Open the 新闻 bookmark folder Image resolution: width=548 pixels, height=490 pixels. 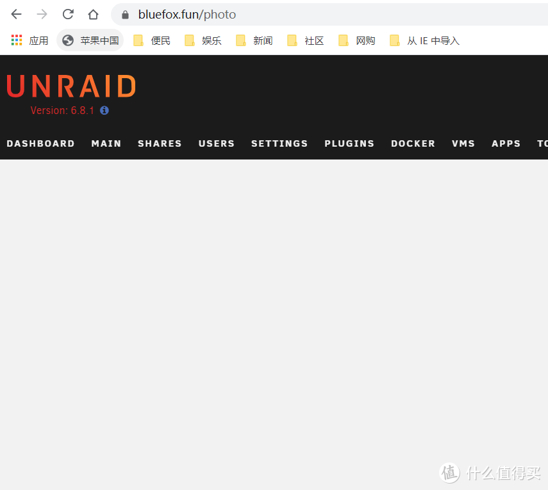click(x=254, y=40)
